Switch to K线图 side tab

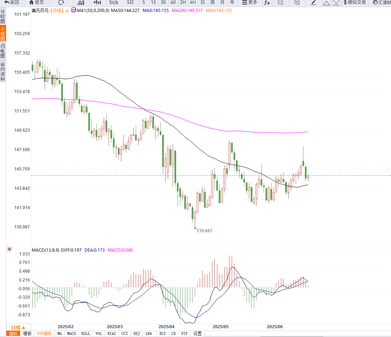(x=3, y=33)
